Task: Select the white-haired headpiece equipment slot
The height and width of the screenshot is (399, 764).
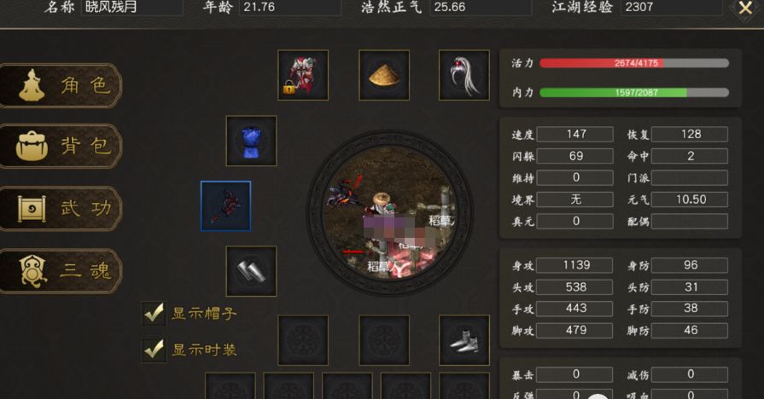Action: [464, 75]
